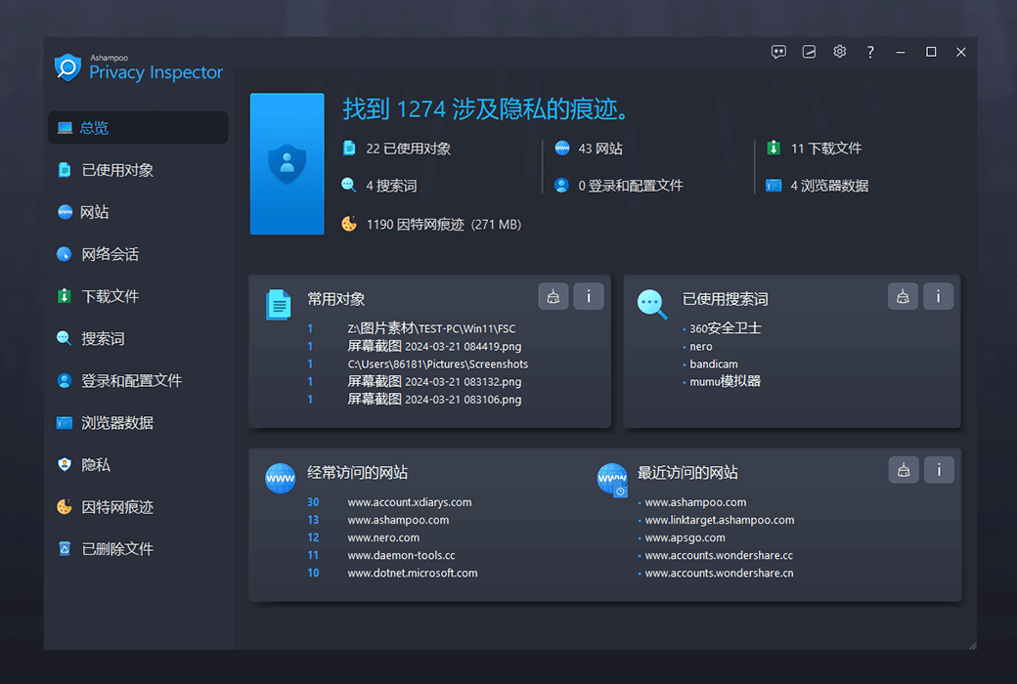Click the cookie icon beside 1190 因特网痕迹
Screen dimensions: 1017x684
349,224
